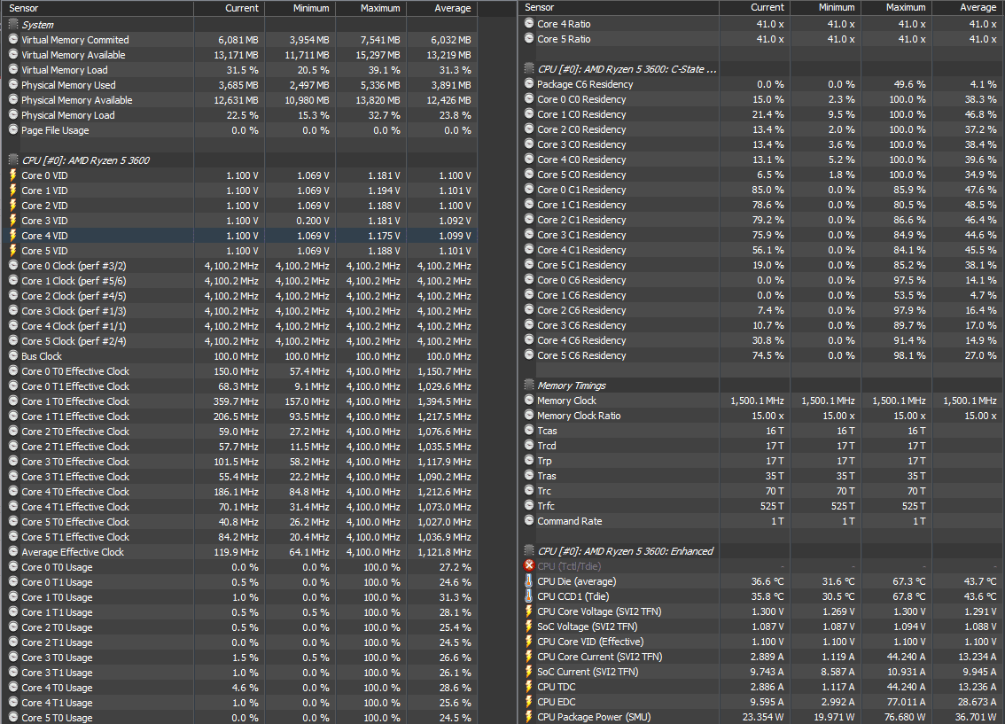The image size is (1005, 724).
Task: Click the lightning icon beside CPU Core Voltage (SVI2 TFN)
Action: coord(529,611)
